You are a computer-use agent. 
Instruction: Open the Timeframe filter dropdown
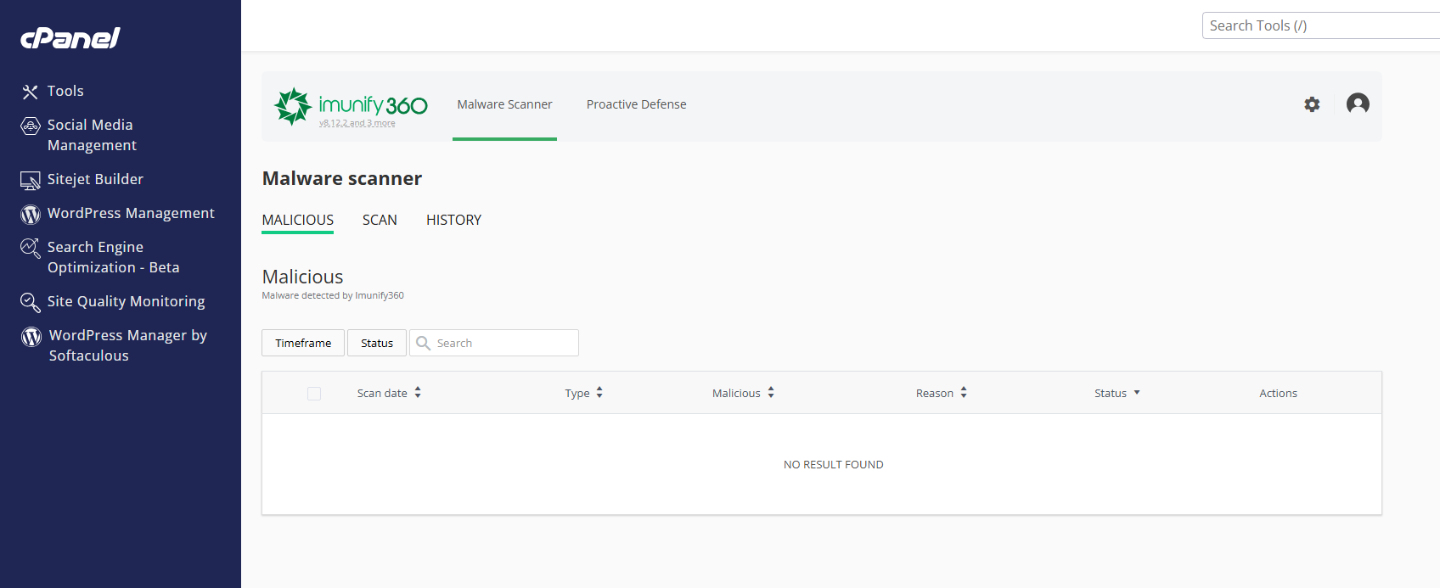303,343
